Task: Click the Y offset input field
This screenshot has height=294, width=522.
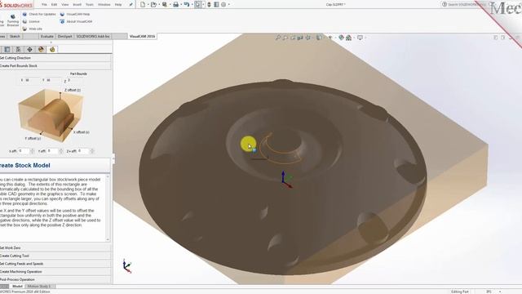Action: pos(52,151)
